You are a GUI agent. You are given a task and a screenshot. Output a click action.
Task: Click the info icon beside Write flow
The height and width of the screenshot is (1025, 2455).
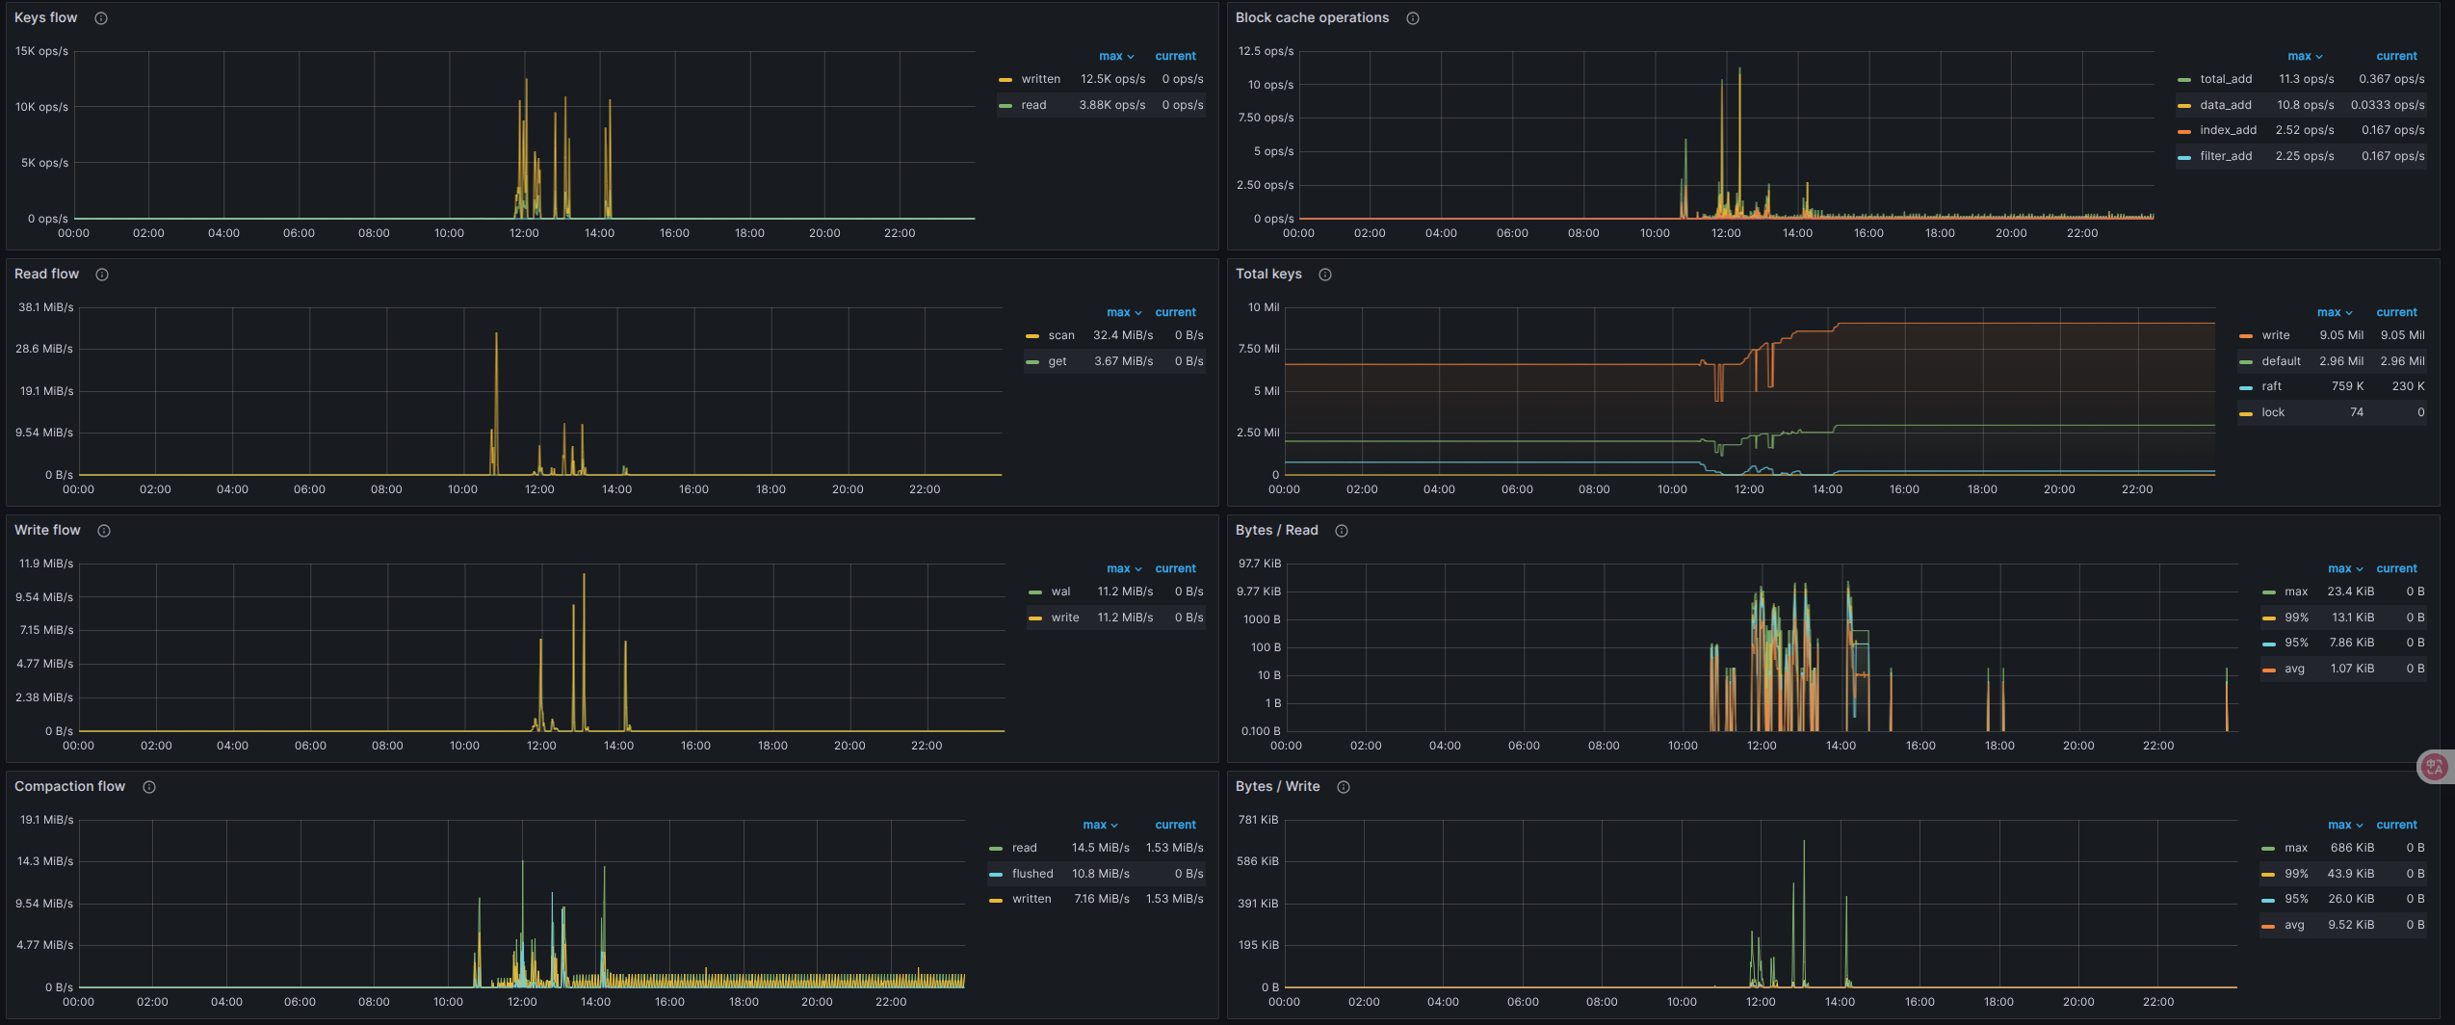click(x=104, y=531)
